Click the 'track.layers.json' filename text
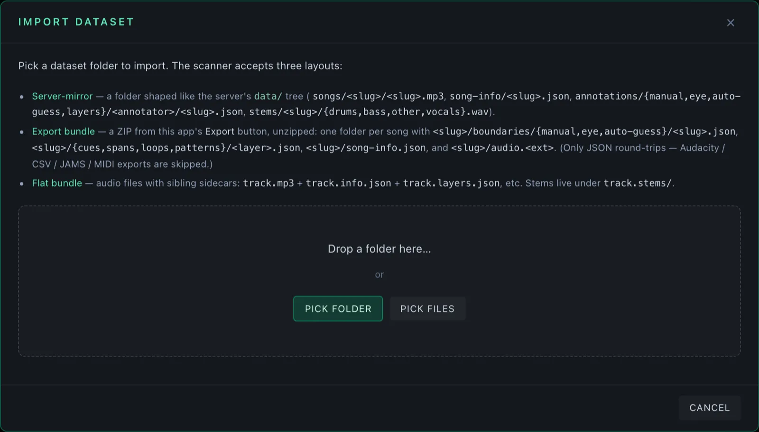This screenshot has height=432, width=759. click(x=451, y=183)
